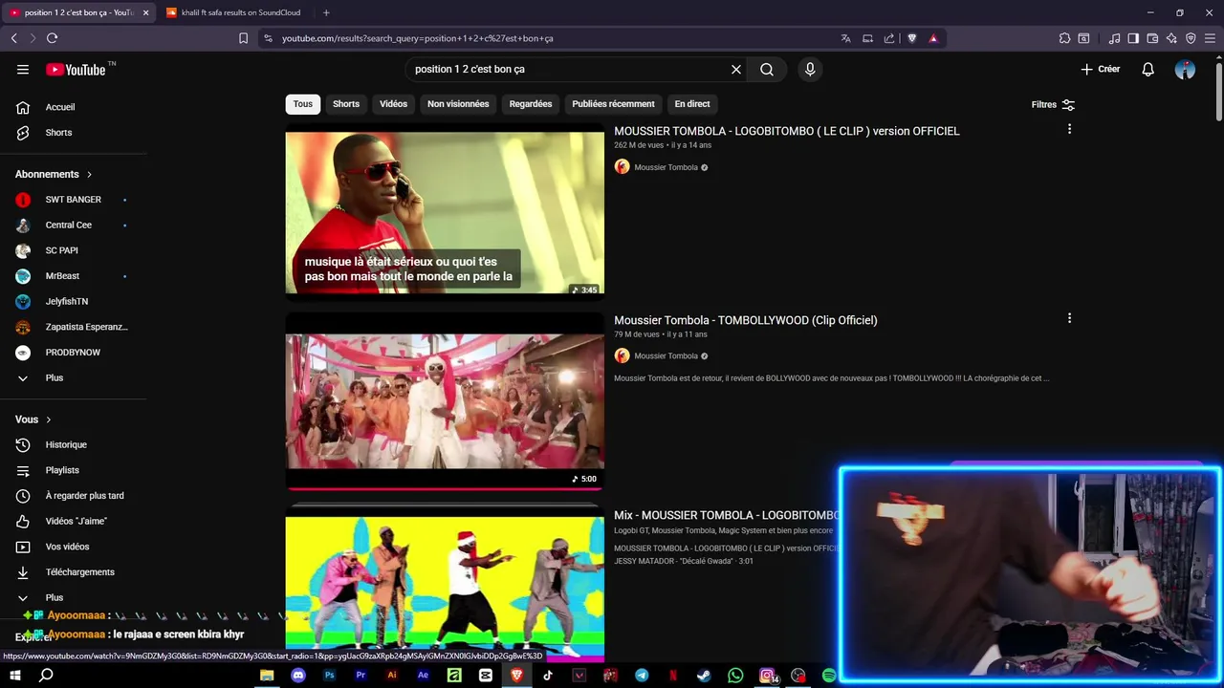Open the LOGOBITOMBO video thumbnail
The width and height of the screenshot is (1224, 688).
coord(445,212)
